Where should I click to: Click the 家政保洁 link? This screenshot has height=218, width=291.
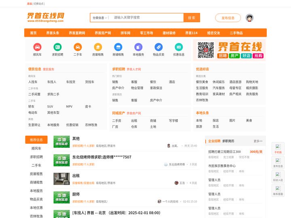coord(156,88)
